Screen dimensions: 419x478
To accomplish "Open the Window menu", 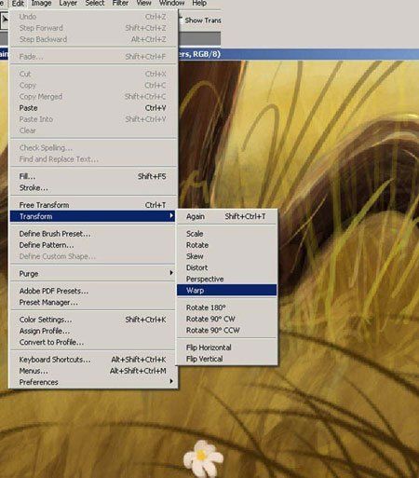I will pyautogui.click(x=171, y=4).
